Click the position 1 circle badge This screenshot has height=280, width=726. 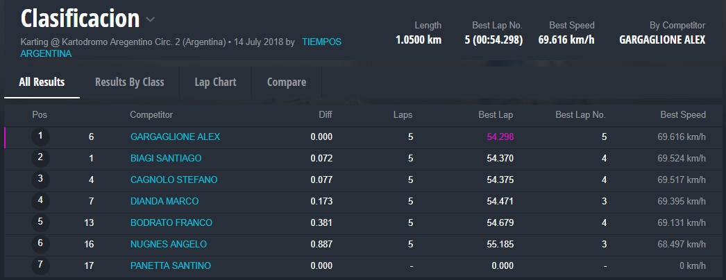point(40,137)
